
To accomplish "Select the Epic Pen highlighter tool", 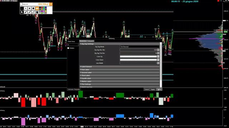I will [29, 12].
